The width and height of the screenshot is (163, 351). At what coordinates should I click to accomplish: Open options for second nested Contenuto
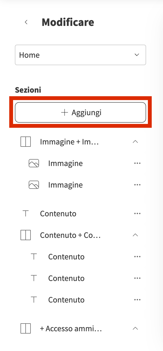coord(137,278)
